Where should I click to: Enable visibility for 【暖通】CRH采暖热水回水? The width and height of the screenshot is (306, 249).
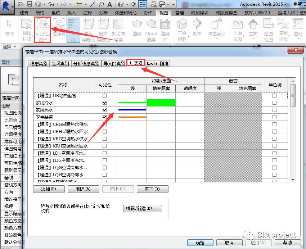point(105,132)
